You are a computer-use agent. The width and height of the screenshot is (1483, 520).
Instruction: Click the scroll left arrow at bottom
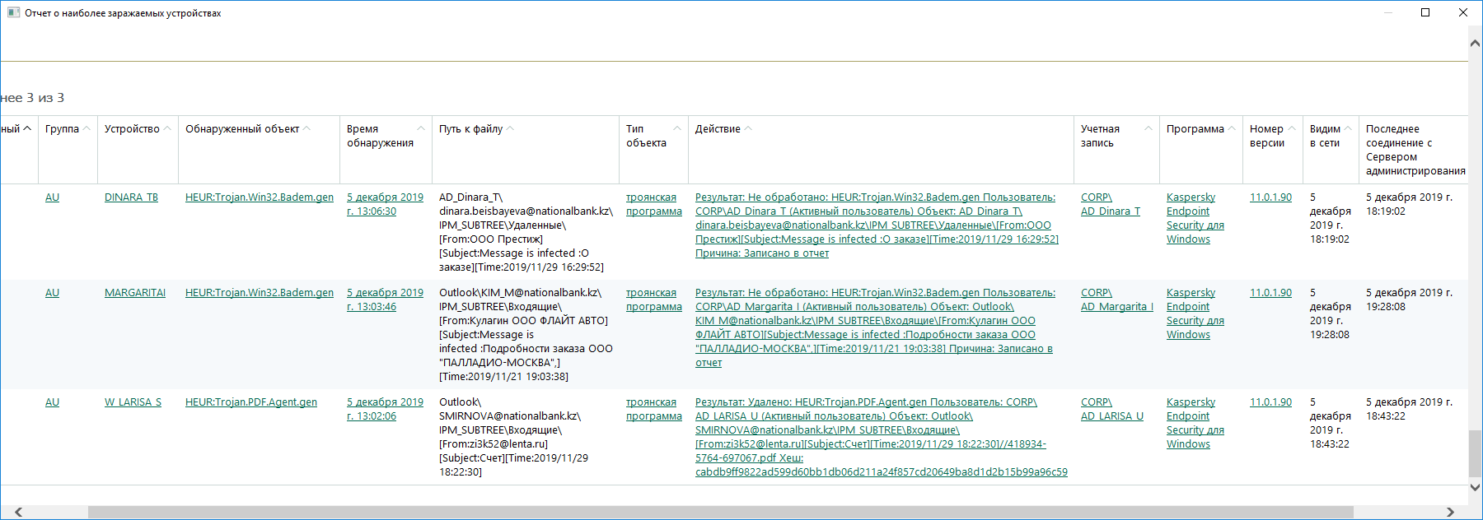[18, 512]
